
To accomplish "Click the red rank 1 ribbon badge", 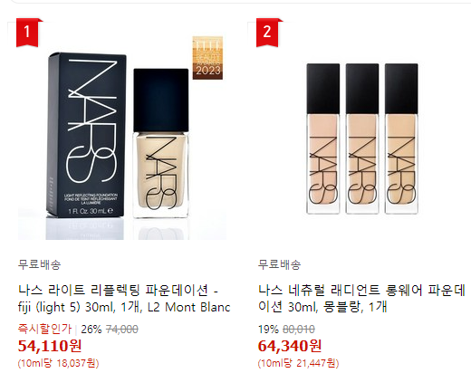I will coord(27,33).
